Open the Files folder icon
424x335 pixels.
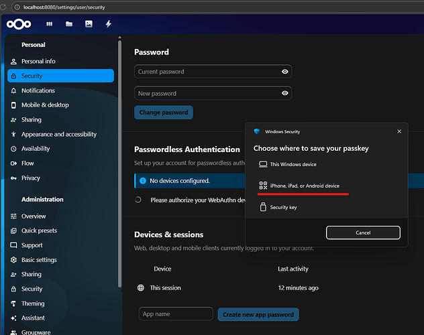(69, 24)
